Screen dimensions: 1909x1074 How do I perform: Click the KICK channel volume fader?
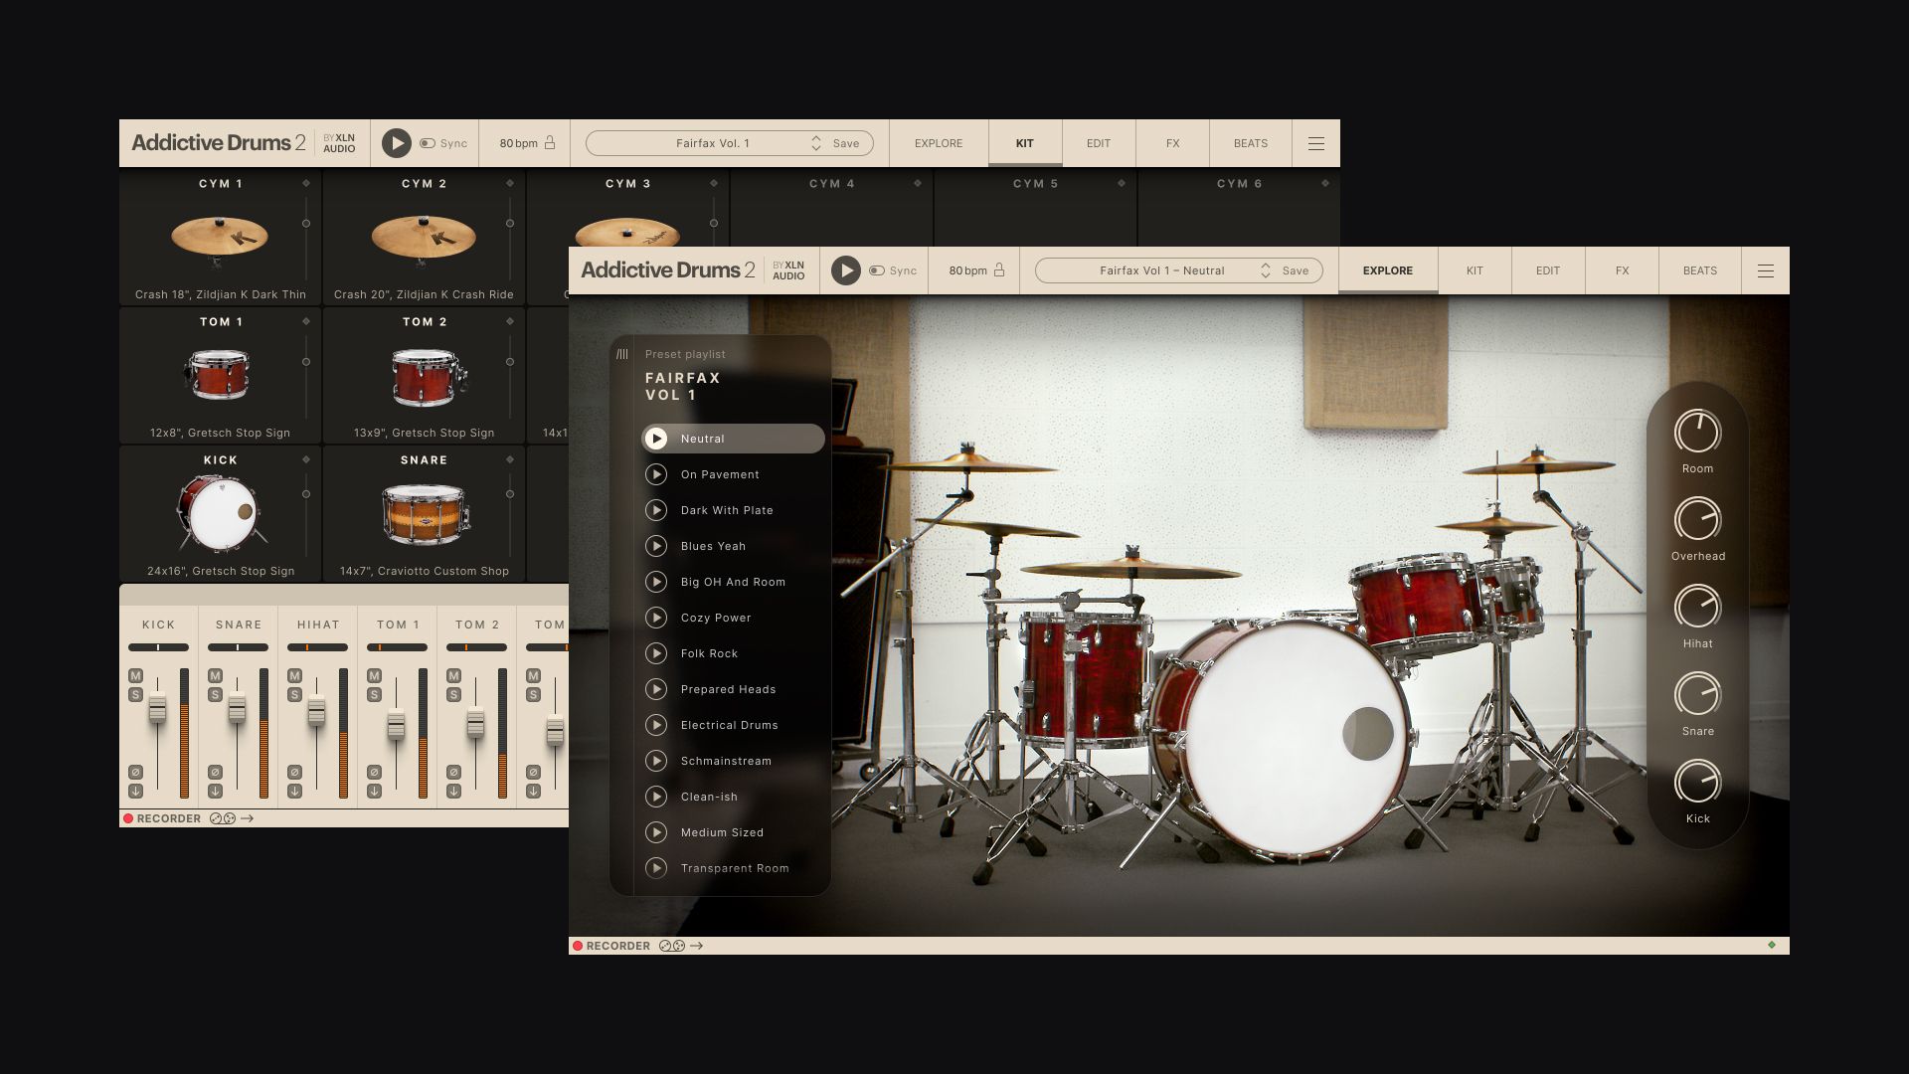tap(157, 709)
